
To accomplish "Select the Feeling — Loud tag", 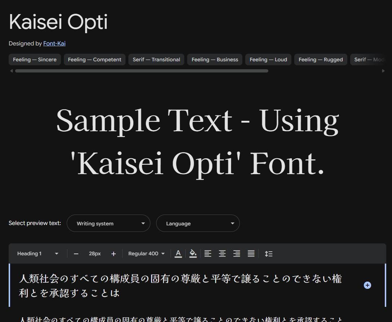I will (x=268, y=59).
